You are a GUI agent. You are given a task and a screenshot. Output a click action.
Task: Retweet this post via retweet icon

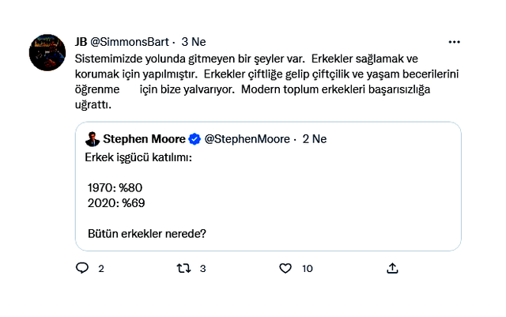tap(183, 268)
